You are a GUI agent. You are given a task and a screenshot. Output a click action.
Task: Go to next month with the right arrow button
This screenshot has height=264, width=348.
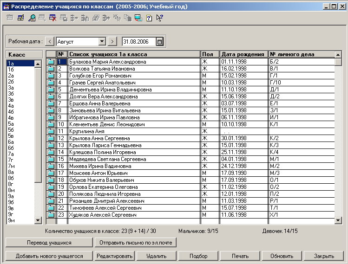click(x=112, y=41)
